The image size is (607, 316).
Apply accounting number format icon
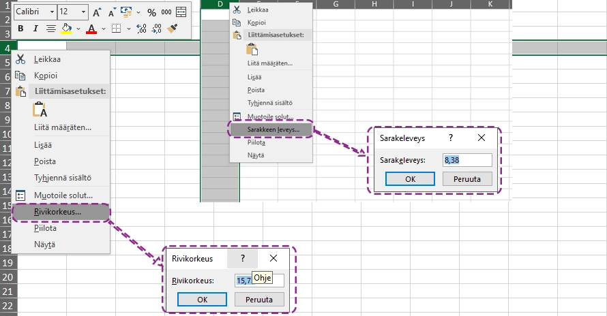click(128, 12)
